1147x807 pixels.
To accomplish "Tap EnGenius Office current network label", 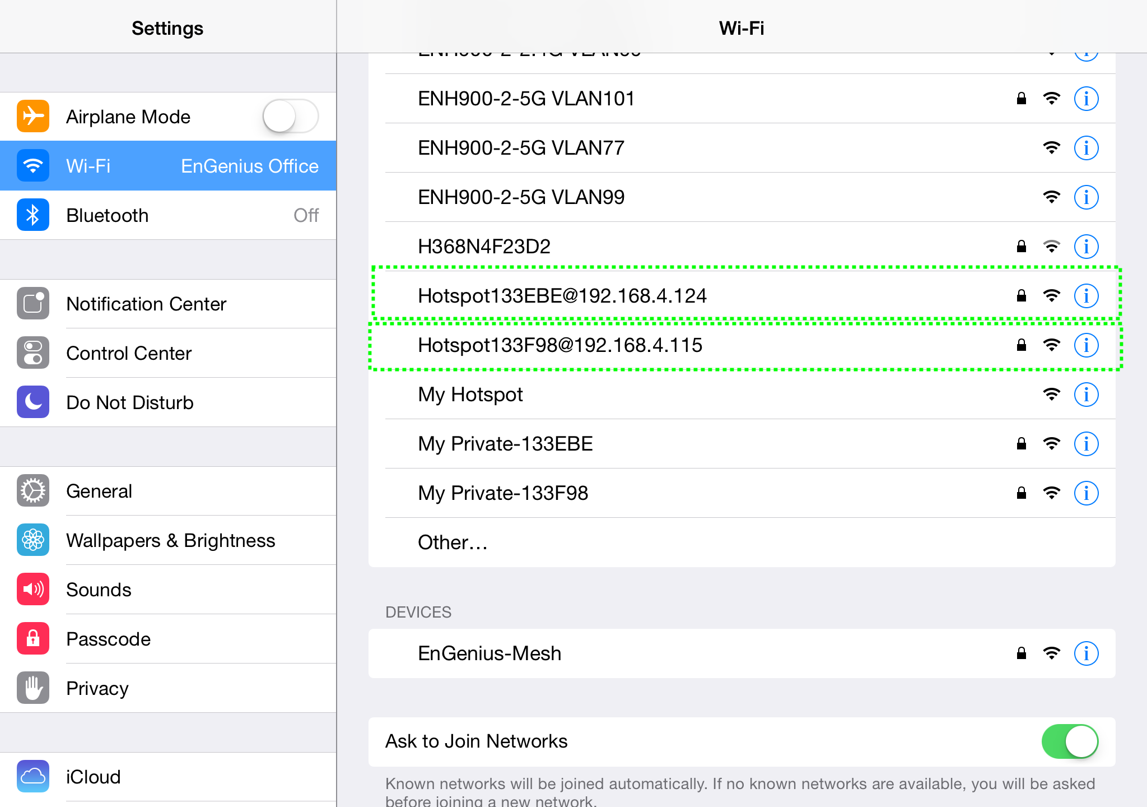I will 250,166.
